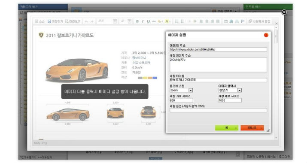The image size is (307, 163).
Task: Open the 롤오버 스킨 zoom dropdown
Action: (181, 90)
